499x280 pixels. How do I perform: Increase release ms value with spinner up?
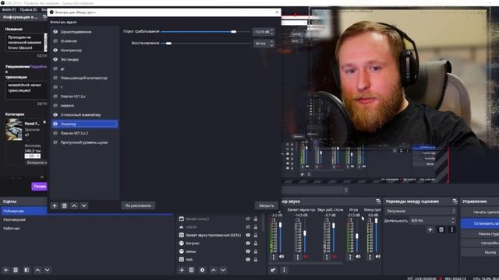tap(272, 41)
